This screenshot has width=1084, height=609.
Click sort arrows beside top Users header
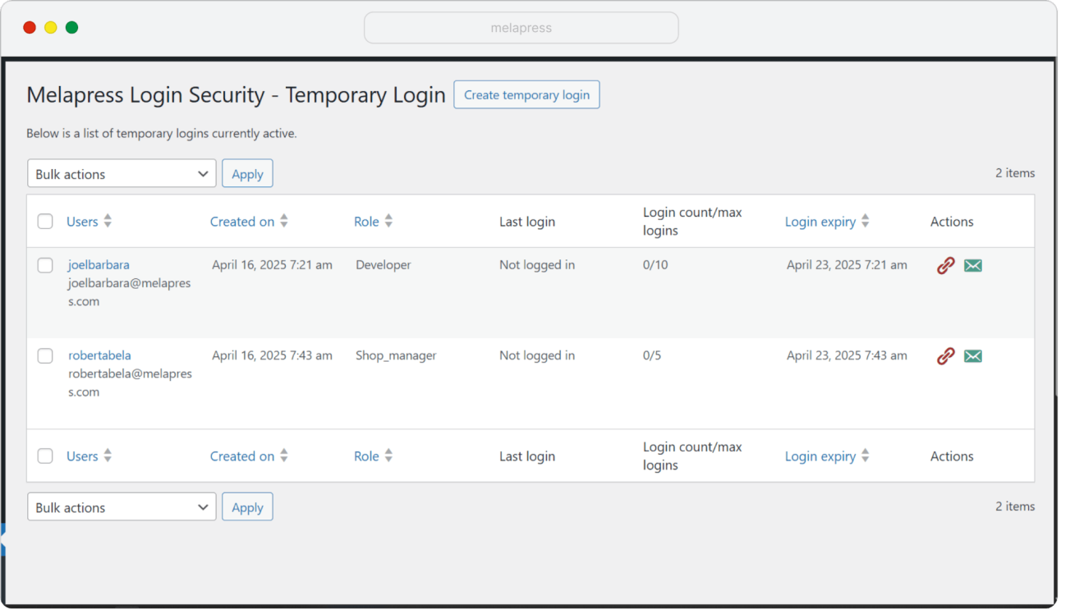point(108,221)
